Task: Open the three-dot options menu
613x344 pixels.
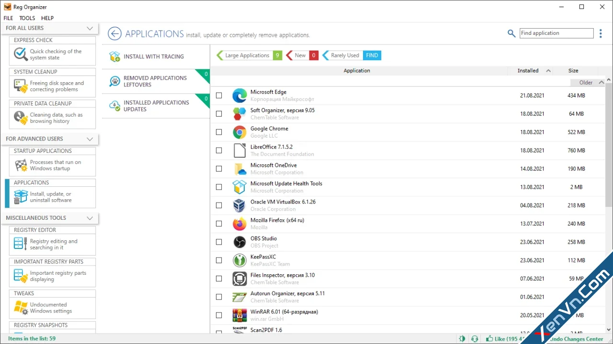Action: click(601, 33)
